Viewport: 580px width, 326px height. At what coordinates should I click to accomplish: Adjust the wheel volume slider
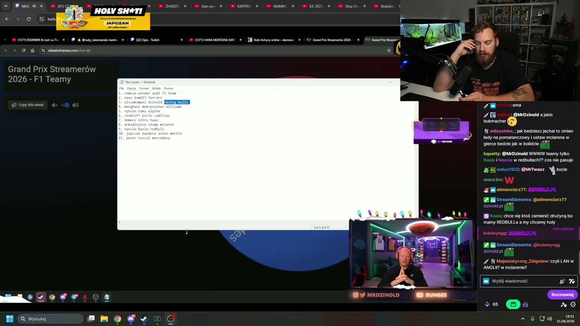pos(65,105)
